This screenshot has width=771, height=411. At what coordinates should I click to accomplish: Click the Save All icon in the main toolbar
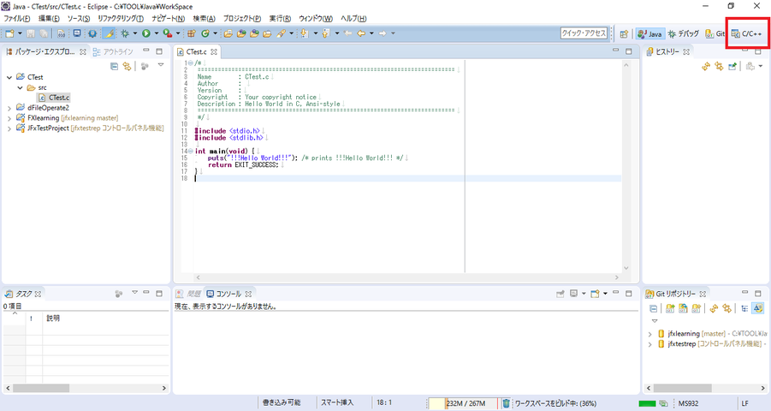44,33
